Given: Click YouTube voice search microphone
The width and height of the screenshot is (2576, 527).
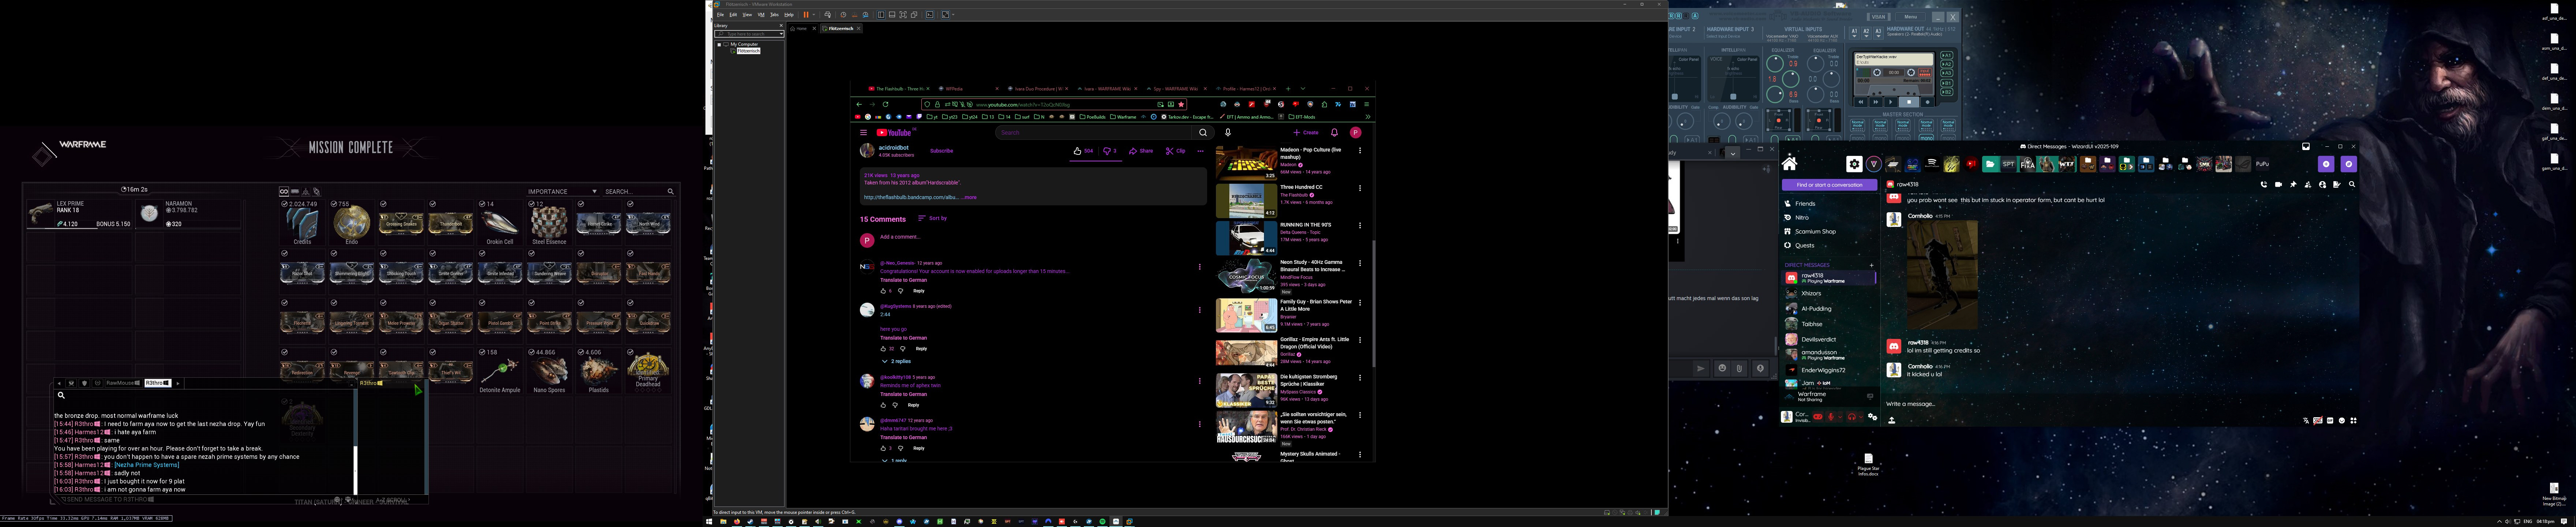Looking at the screenshot, I should pos(1228,132).
